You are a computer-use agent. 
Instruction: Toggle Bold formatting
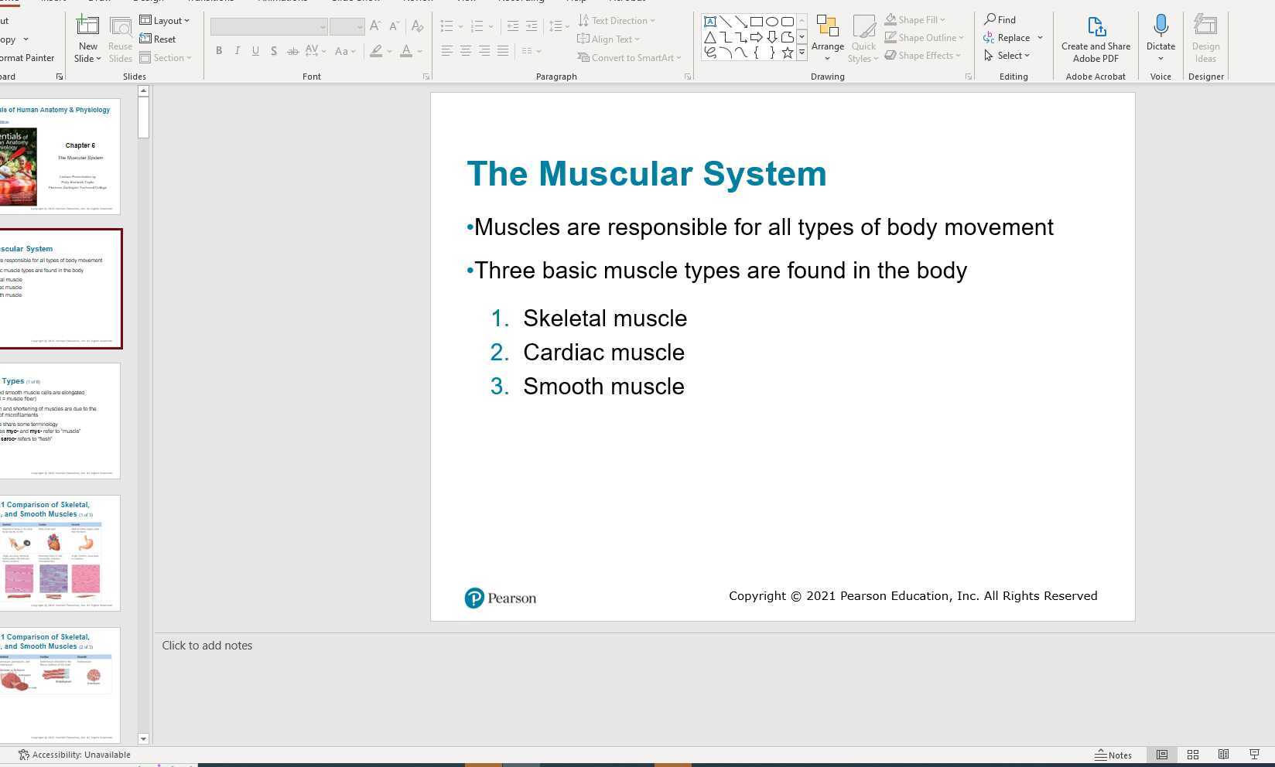click(x=219, y=51)
